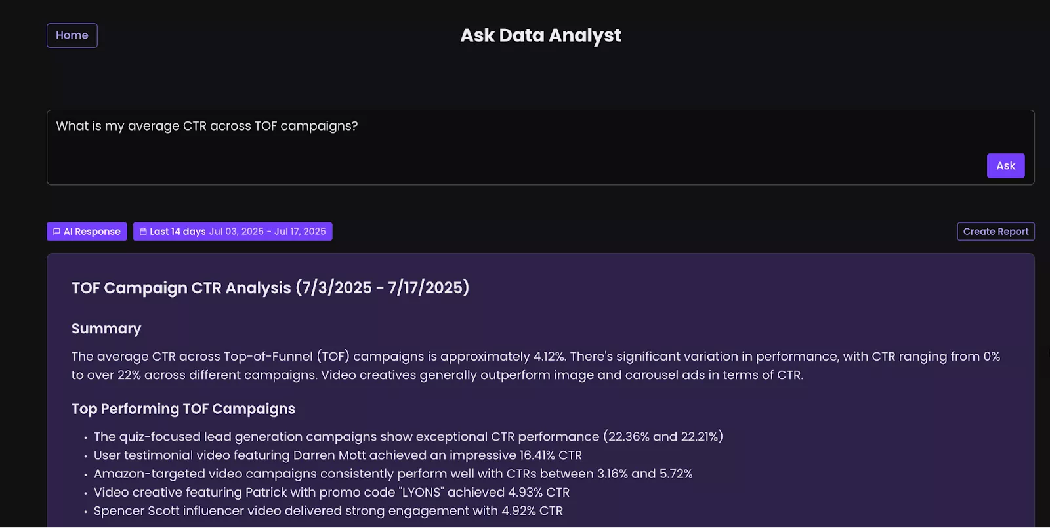
Task: Open Create Report
Action: click(996, 232)
